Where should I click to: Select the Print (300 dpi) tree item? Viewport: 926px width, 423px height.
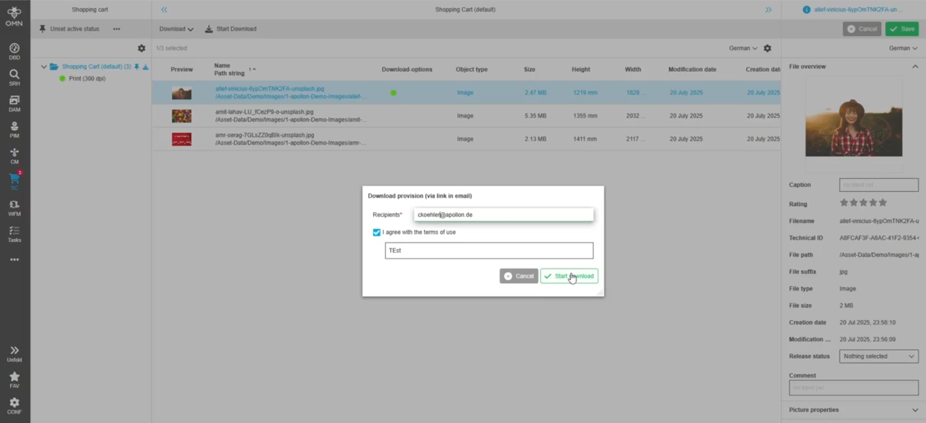coord(87,79)
